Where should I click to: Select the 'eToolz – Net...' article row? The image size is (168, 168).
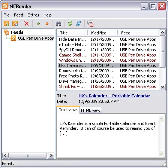click(109, 45)
